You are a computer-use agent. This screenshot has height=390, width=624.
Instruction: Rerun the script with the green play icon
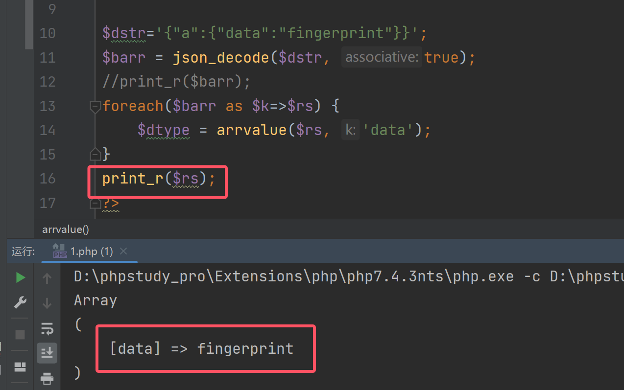tap(20, 278)
